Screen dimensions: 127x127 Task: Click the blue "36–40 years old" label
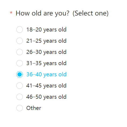[46, 74]
